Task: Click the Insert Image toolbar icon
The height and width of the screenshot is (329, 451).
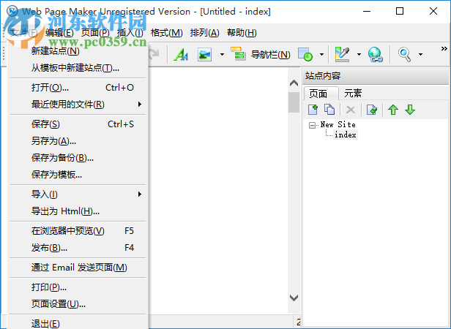Action: click(x=205, y=54)
